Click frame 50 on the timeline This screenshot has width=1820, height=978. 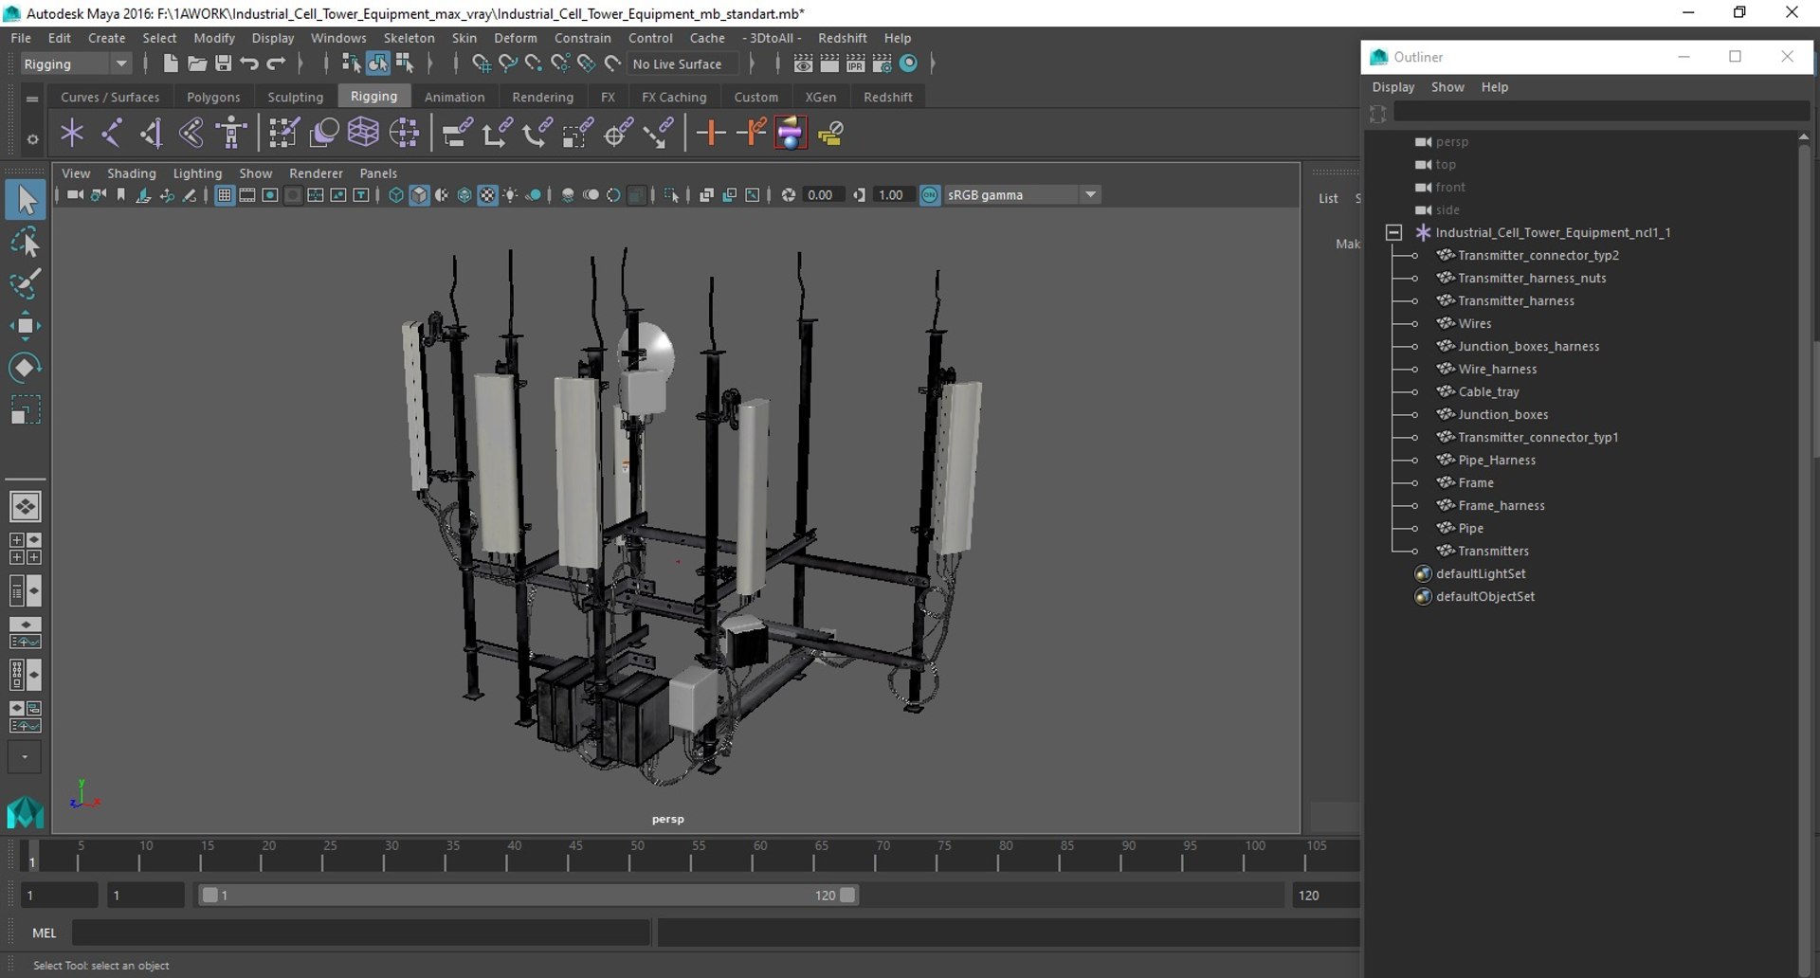637,857
